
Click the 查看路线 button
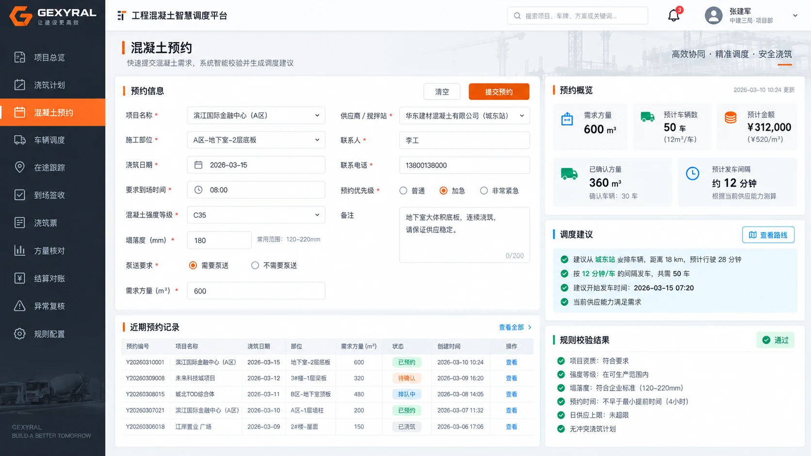point(768,235)
